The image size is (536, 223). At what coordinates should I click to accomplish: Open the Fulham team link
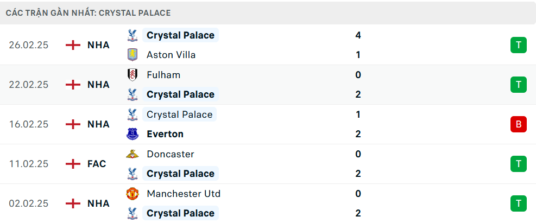163,75
